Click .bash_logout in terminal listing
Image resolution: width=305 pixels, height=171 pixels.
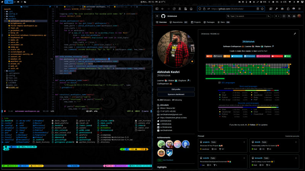59,120
